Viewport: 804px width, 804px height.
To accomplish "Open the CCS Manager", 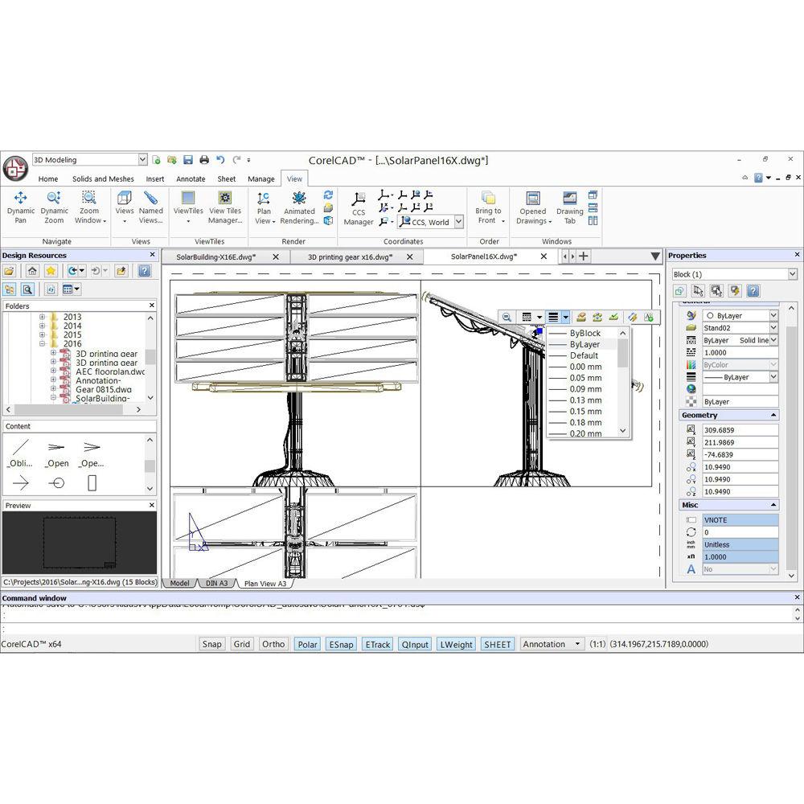I will (x=359, y=208).
